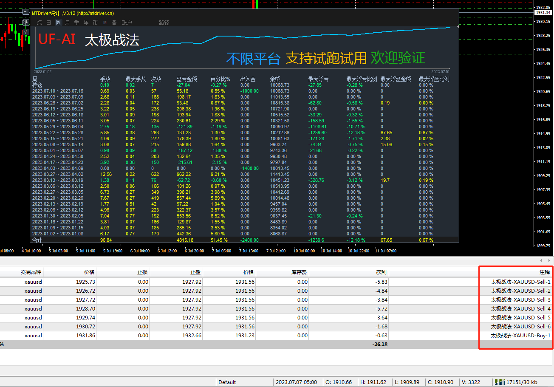Select the 太极战法-XAUUSD-Buy-1 order row
This screenshot has width=554, height=387.
click(x=520, y=336)
